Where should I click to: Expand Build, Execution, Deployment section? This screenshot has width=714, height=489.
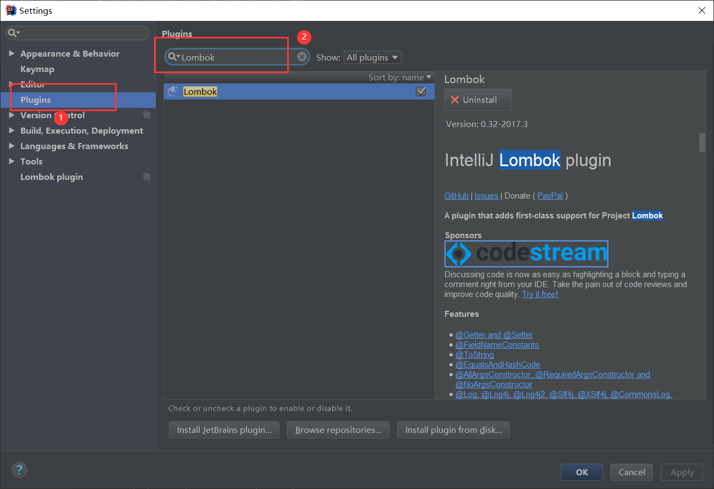[x=12, y=130]
